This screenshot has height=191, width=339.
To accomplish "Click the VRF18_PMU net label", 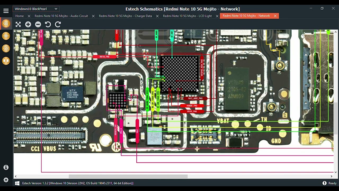I will tap(104, 57).
